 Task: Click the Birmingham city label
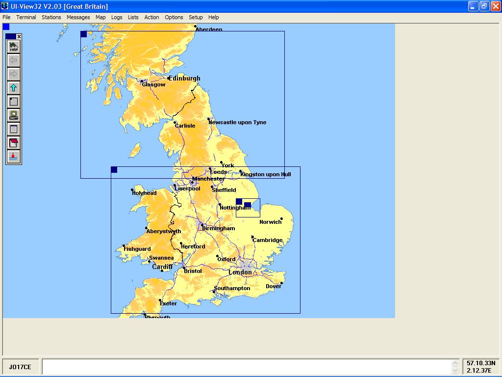(x=219, y=228)
